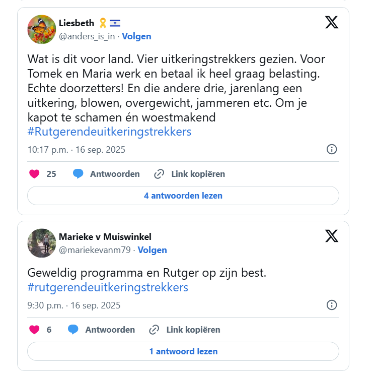Expand '4 antwoorden lezen' replies
The height and width of the screenshot is (377, 375).
tap(183, 196)
